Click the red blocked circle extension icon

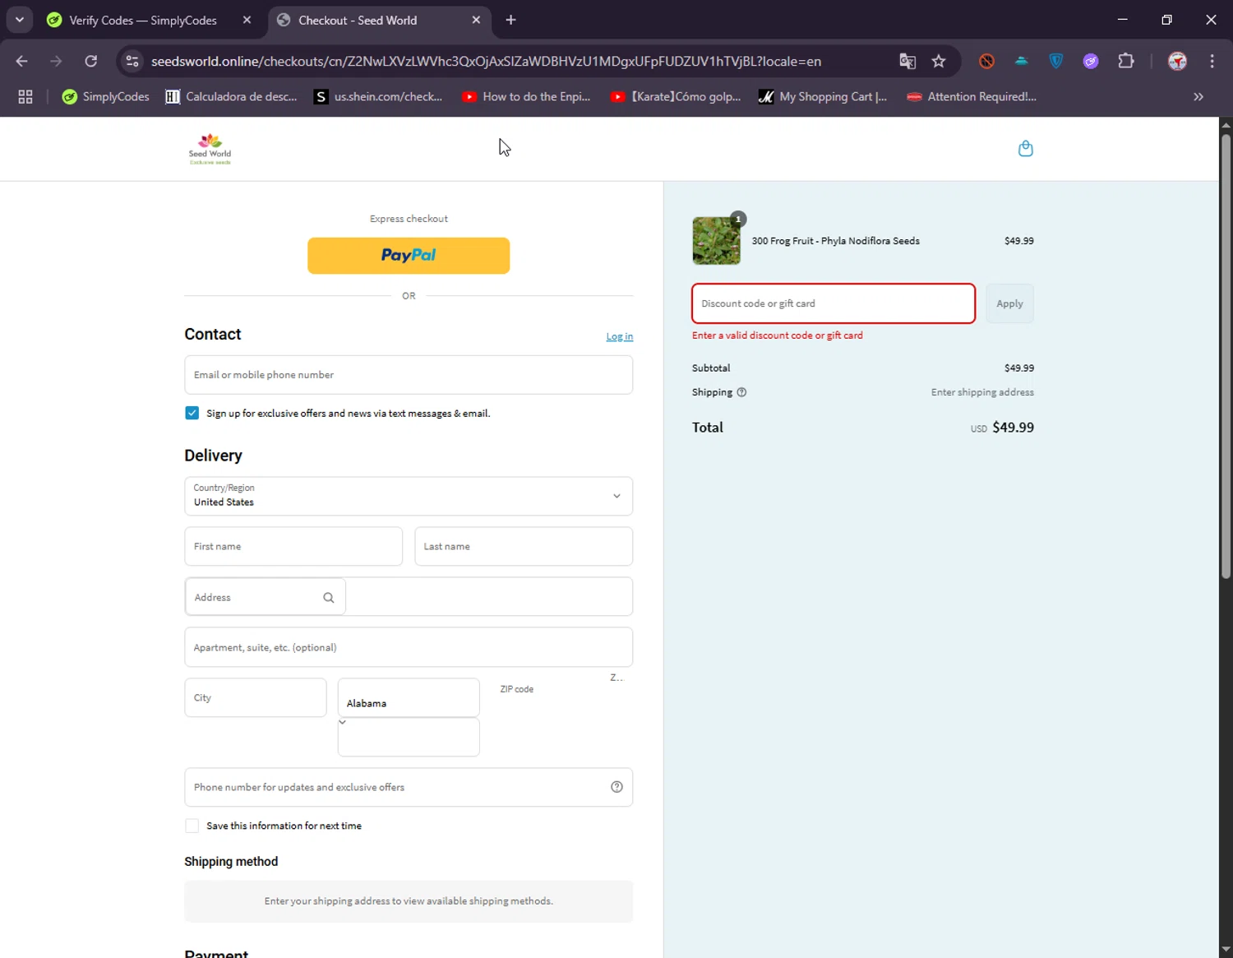click(987, 61)
